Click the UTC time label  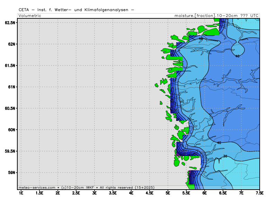[x=254, y=16]
